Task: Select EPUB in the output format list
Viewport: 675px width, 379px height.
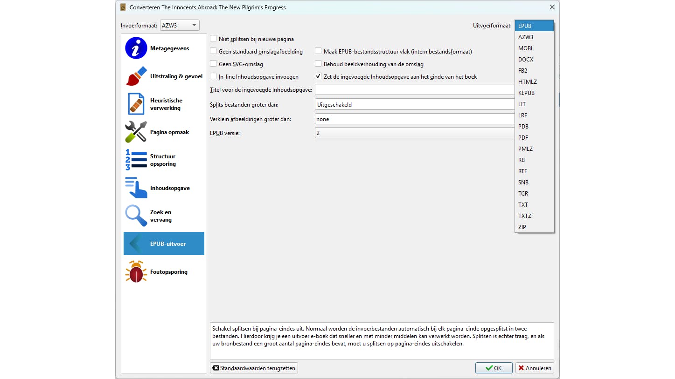Action: 534,26
